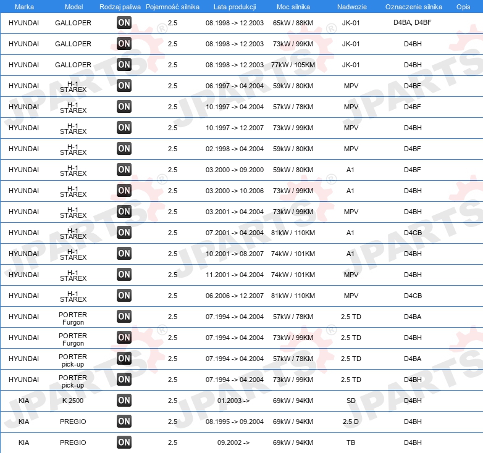The width and height of the screenshot is (483, 453).
Task: Click the date range 02.1998 -> 04.2004
Action: 235,149
